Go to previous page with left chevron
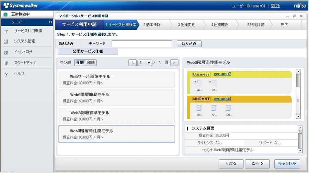Viewport: 309px width, 173px height. 133,63
